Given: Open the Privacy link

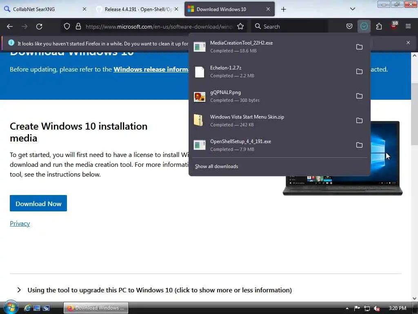Looking at the screenshot, I should pos(20,224).
